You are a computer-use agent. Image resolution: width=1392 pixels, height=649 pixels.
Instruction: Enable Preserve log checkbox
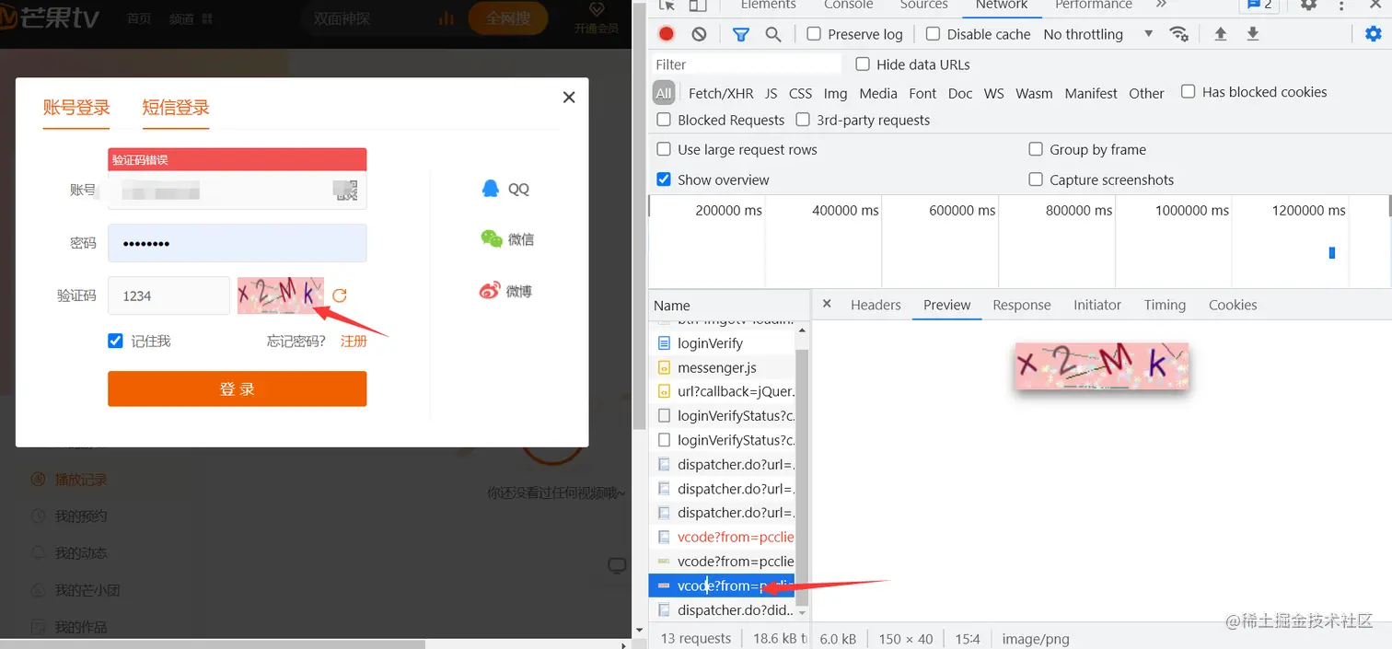814,34
